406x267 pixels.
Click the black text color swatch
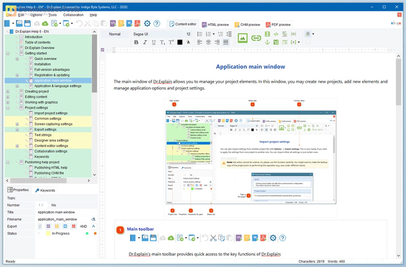pos(180,42)
